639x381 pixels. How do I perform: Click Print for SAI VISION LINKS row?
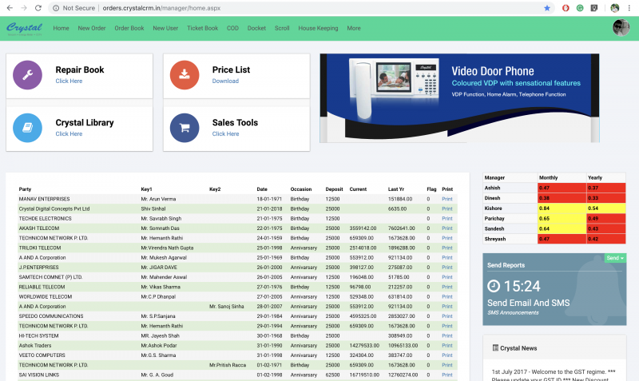click(447, 375)
